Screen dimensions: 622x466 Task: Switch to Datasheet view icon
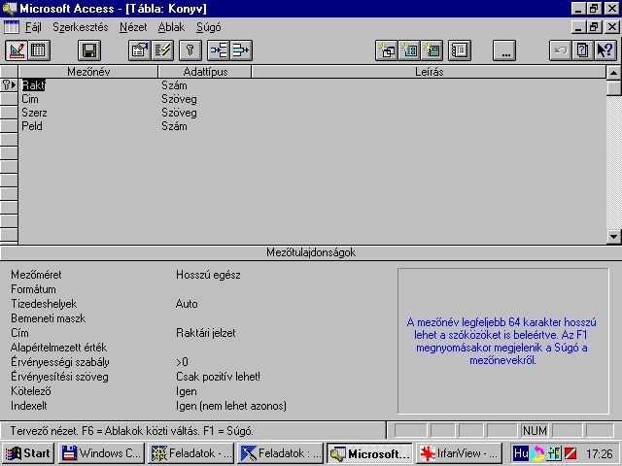38,50
